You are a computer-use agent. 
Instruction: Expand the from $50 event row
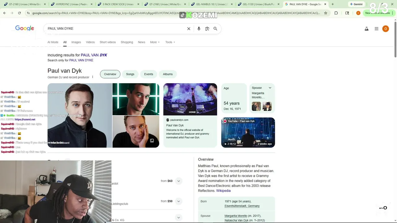pyautogui.click(x=178, y=201)
